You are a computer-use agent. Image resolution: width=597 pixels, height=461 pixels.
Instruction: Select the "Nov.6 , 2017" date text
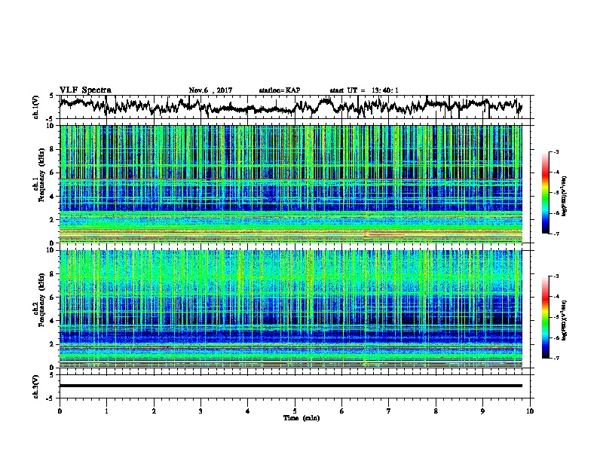pos(210,90)
